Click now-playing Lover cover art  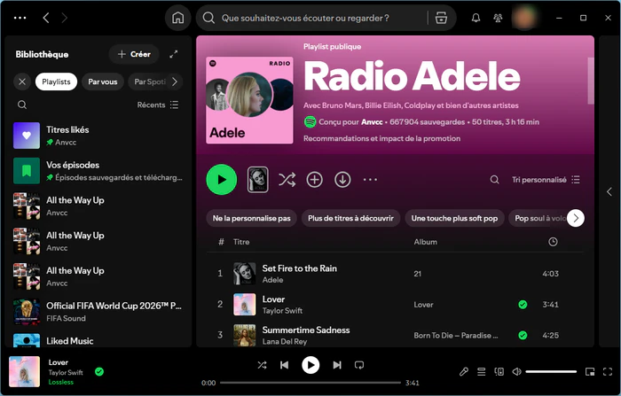click(x=25, y=371)
